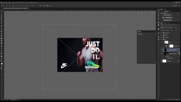Open the File menu
The height and width of the screenshot is (102, 181).
(x=4, y=3)
